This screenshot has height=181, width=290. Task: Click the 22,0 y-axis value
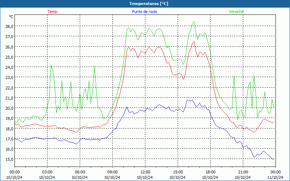[9, 88]
